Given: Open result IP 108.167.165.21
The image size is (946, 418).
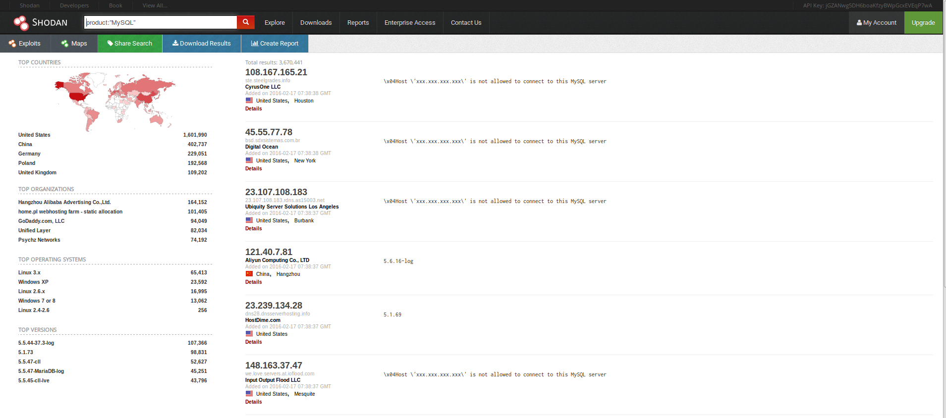Looking at the screenshot, I should 276,72.
